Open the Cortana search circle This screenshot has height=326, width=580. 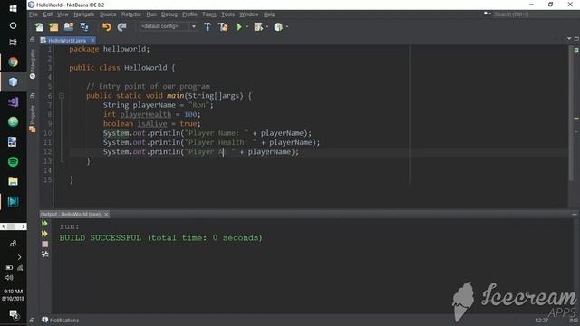[13, 25]
